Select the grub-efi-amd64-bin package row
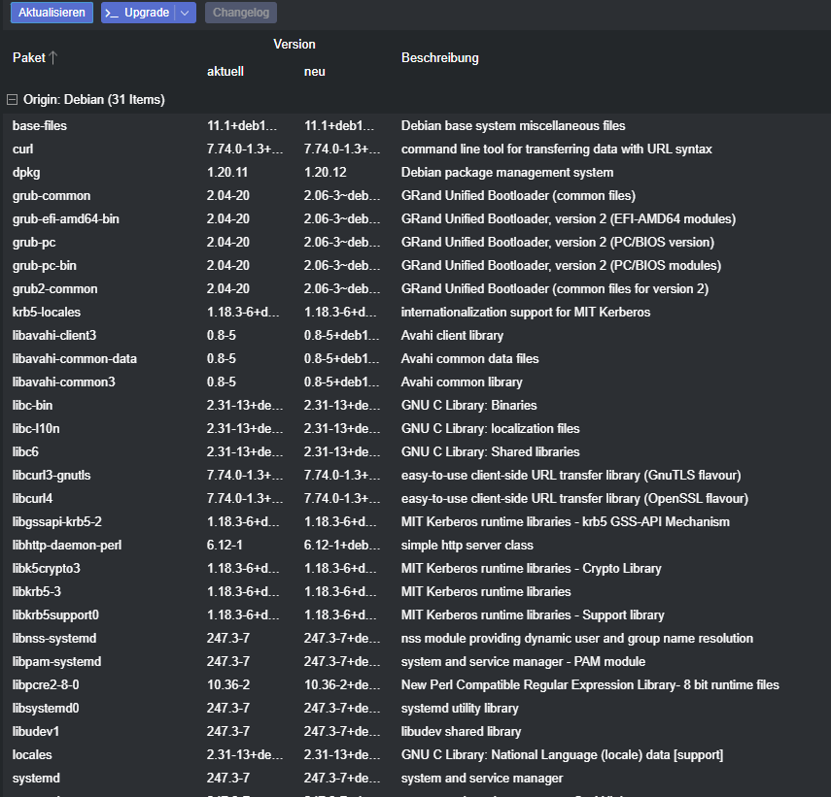Image resolution: width=831 pixels, height=797 pixels. pyautogui.click(x=417, y=218)
